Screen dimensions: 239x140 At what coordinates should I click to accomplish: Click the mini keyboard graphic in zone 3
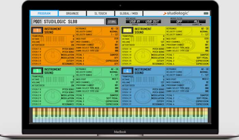pos(53,81)
